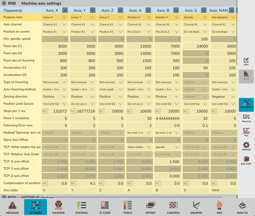Viewport: 255px width, 216px height.
Task: Open the GRAPHIC view
Action: (x=196, y=207)
